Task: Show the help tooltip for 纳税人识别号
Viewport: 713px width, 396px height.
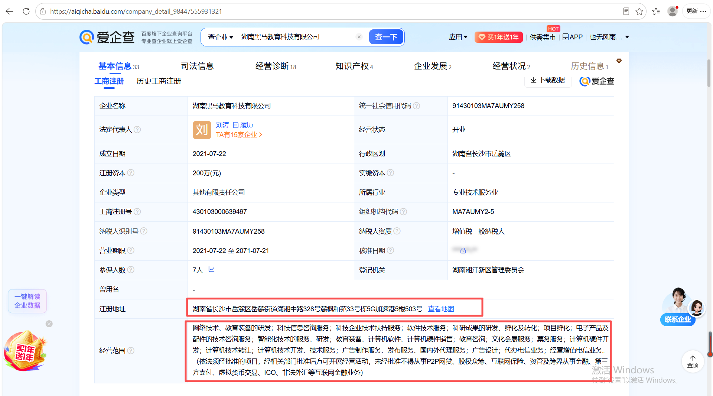Action: (144, 231)
